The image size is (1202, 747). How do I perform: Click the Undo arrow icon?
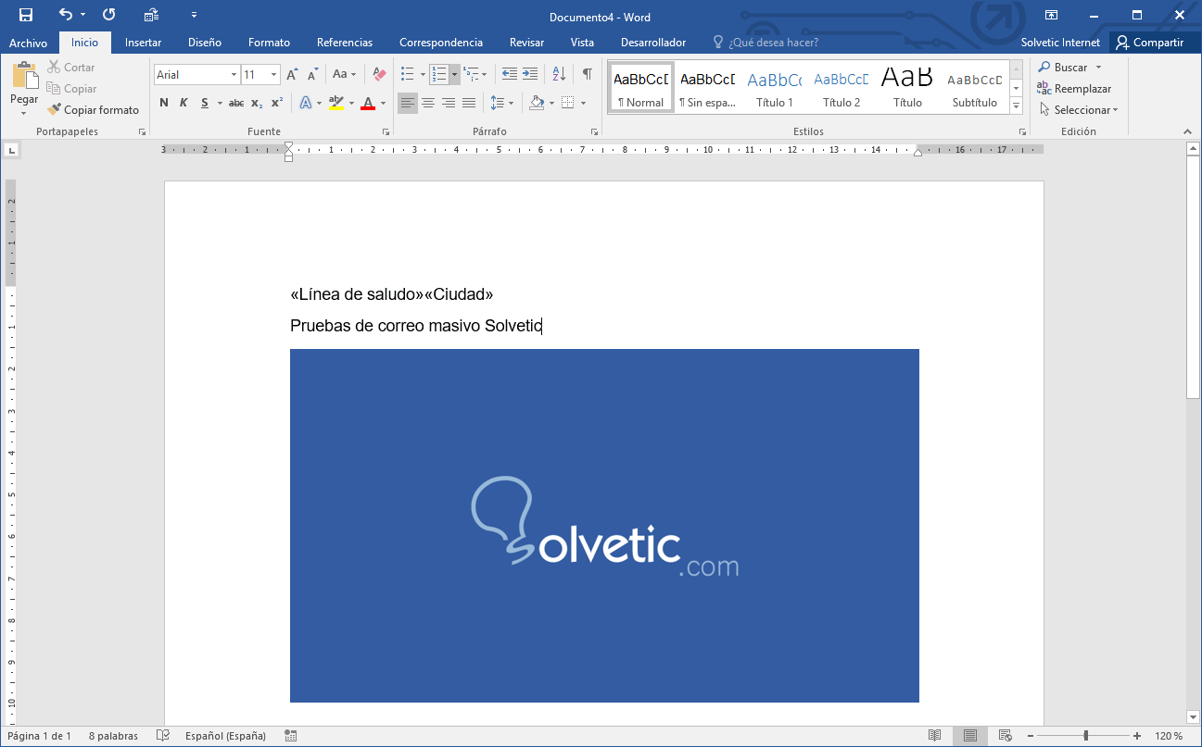65,15
